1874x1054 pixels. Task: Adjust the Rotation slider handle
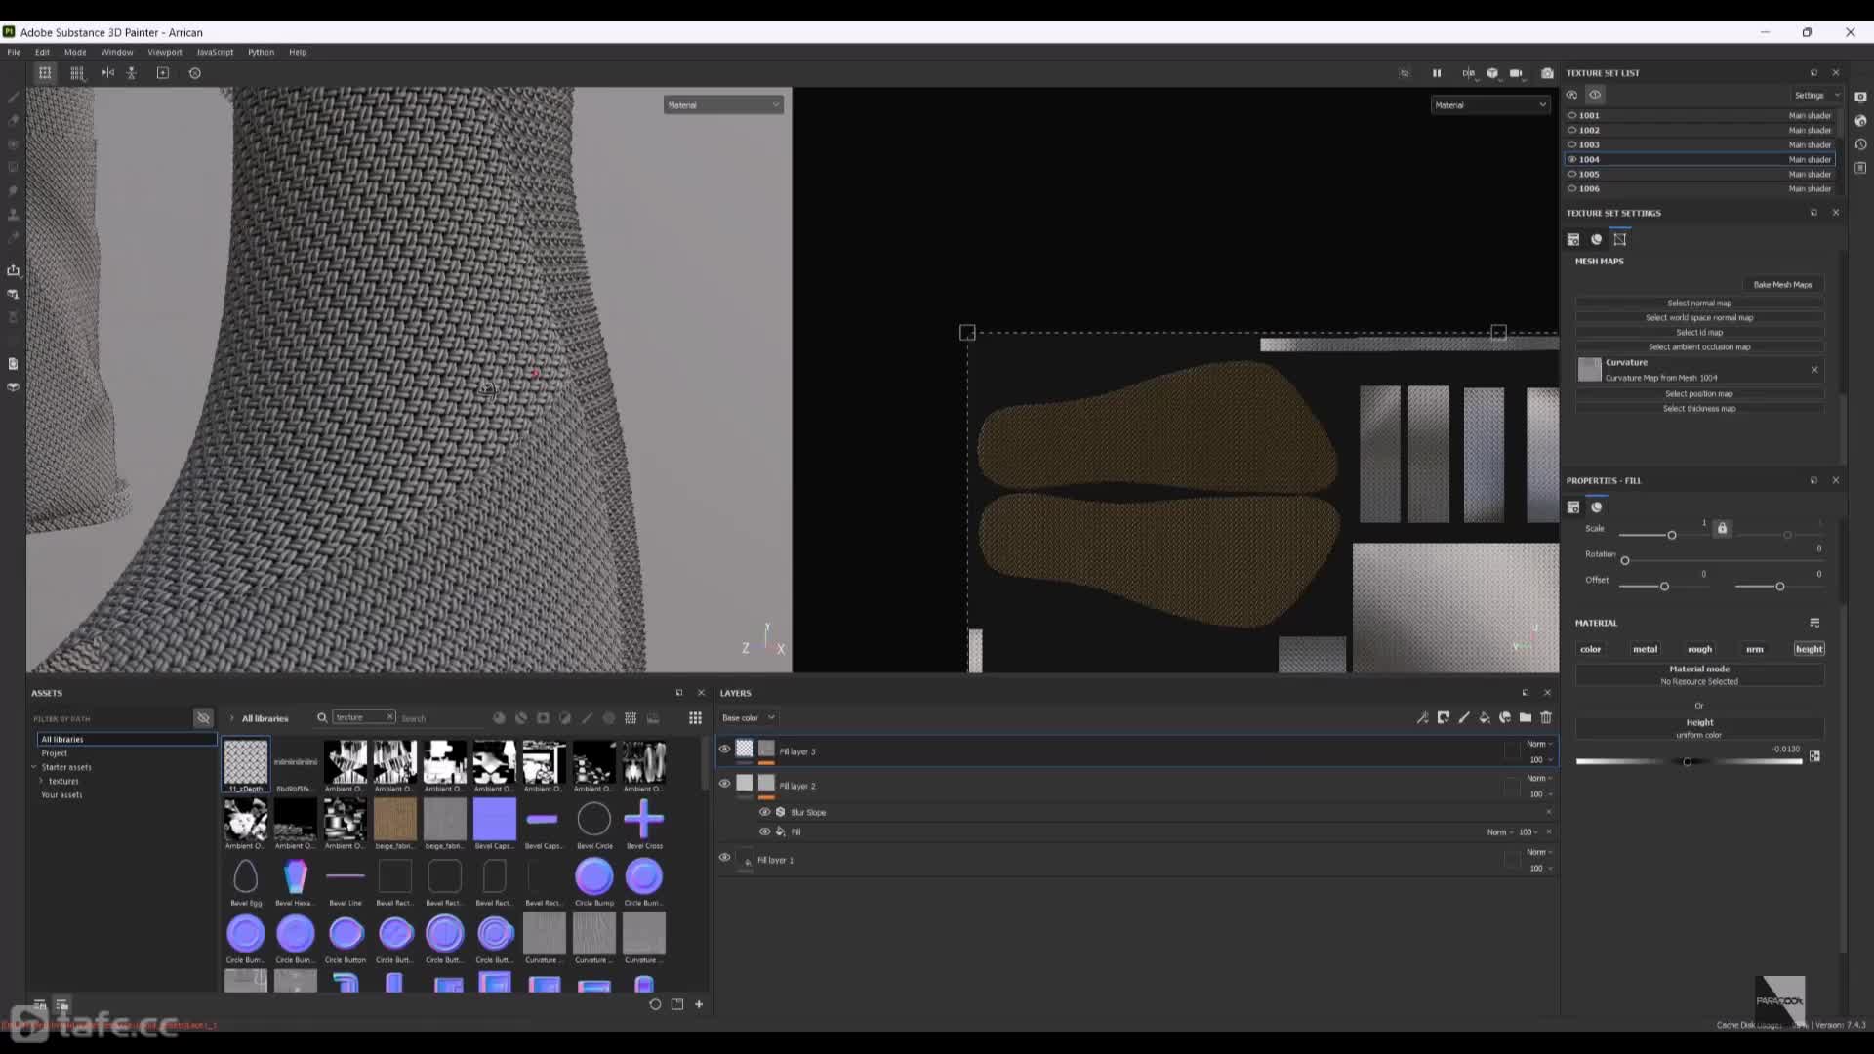pyautogui.click(x=1625, y=561)
